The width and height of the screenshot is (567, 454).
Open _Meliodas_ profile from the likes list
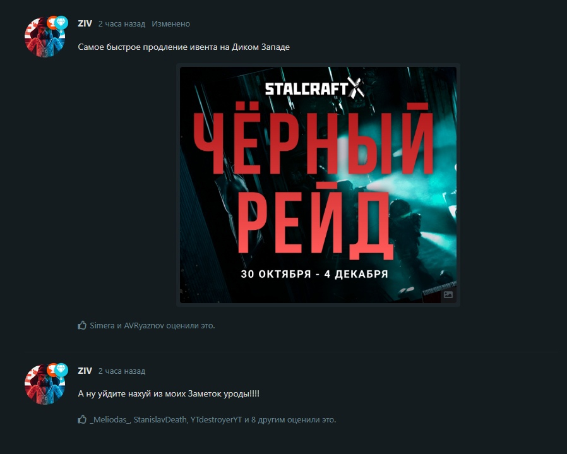click(110, 420)
